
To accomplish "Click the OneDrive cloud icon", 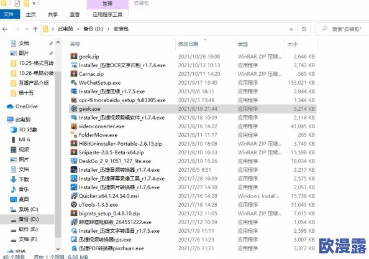I will pos(10,106).
